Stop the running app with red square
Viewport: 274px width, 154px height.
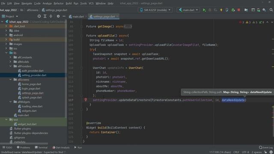[239, 10]
